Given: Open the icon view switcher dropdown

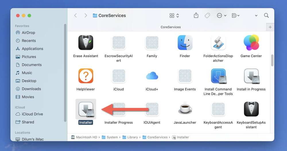Looking at the screenshot, I should [x=174, y=16].
